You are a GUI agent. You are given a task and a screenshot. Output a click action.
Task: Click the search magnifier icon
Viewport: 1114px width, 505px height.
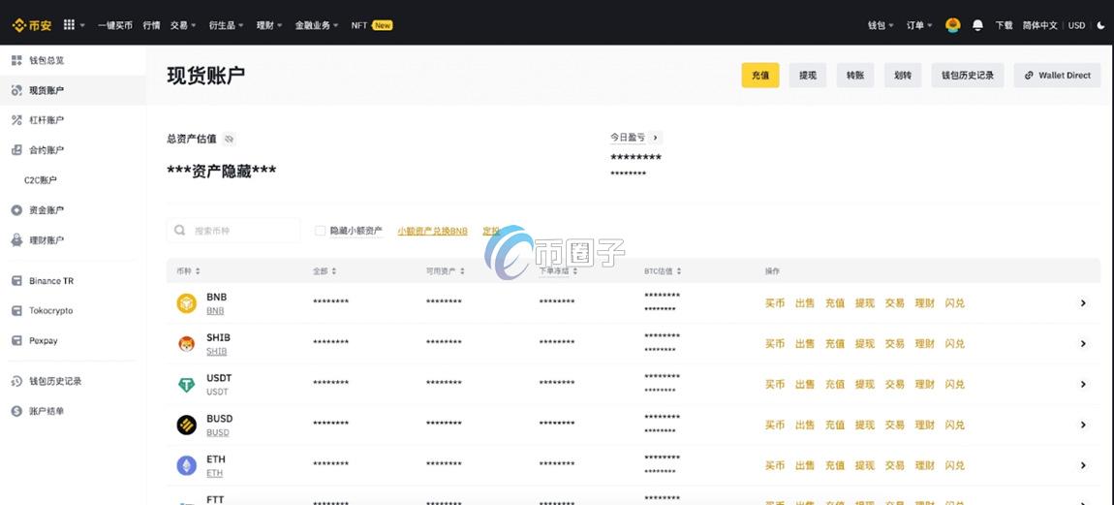coord(180,231)
